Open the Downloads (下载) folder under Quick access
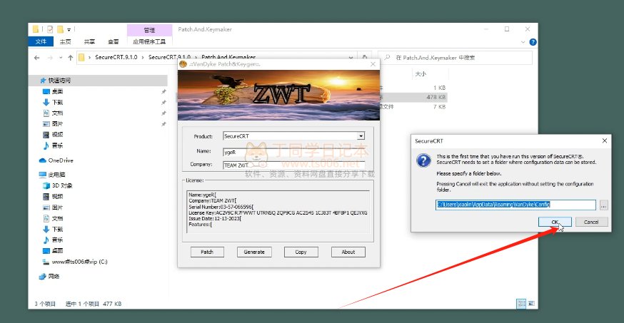This screenshot has height=323, width=624. (57, 102)
